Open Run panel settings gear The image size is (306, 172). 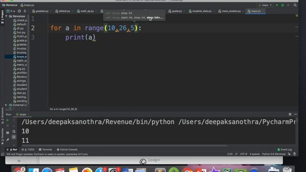(x=290, y=114)
